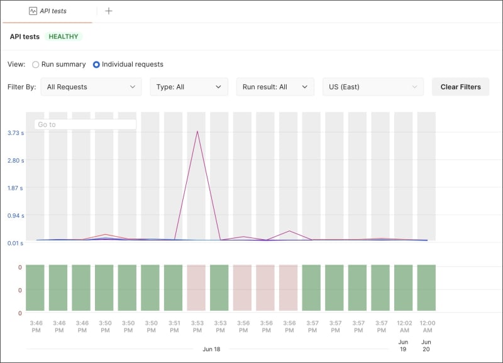This screenshot has width=503, height=363.
Task: Select the Jun 20 12:00 AM green run bar
Action: (426, 288)
